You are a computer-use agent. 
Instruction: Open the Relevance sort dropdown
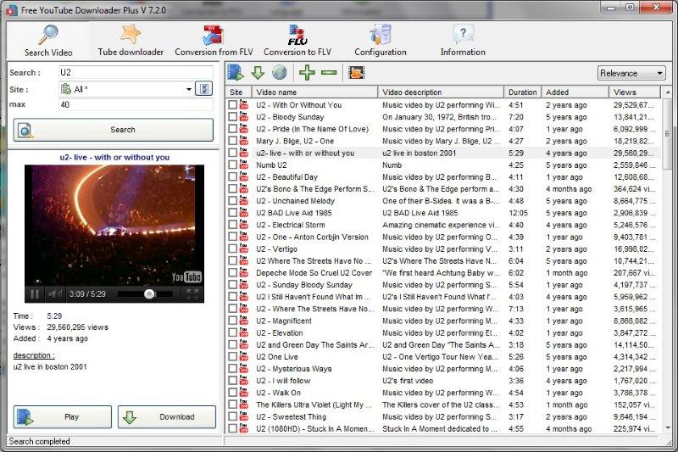click(x=631, y=73)
